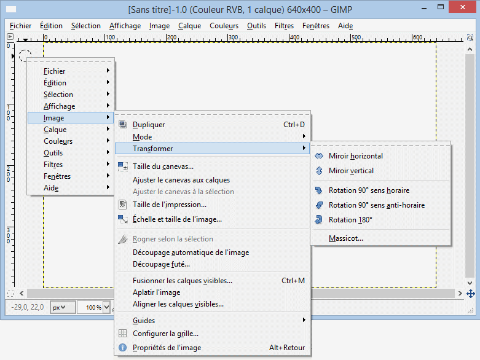Image resolution: width=480 pixels, height=360 pixels.
Task: Open Outils in the menu bar
Action: pos(256,26)
